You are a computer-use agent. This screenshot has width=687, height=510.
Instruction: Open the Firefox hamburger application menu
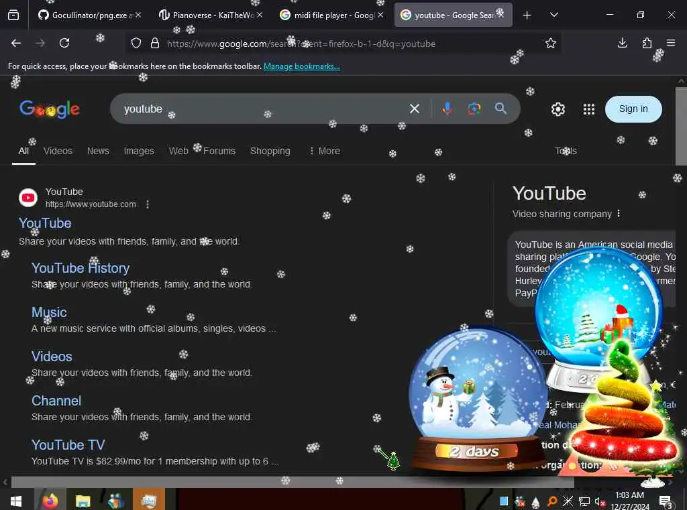671,43
